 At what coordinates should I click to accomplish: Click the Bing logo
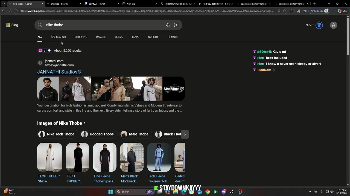tap(12, 25)
